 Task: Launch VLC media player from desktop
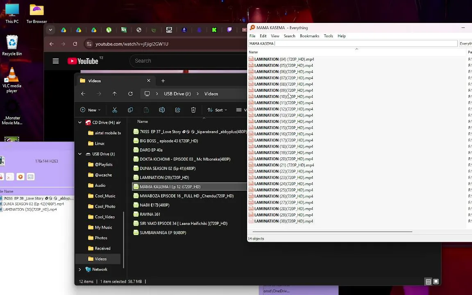pos(12,80)
